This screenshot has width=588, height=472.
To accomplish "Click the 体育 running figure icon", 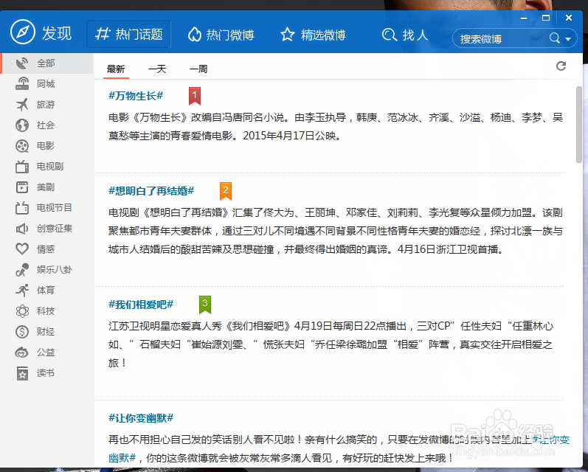I will pyautogui.click(x=22, y=290).
